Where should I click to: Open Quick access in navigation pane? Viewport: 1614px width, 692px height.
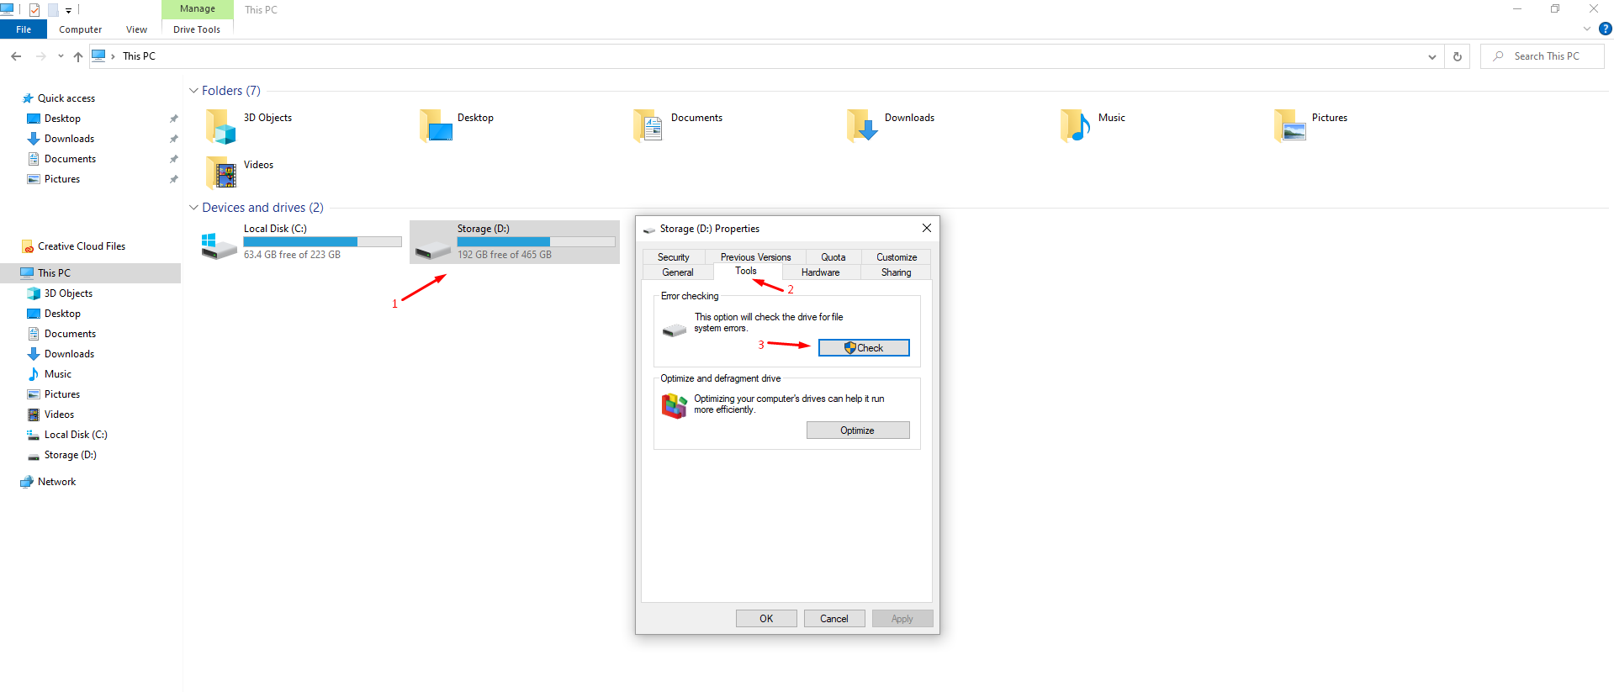click(x=66, y=98)
